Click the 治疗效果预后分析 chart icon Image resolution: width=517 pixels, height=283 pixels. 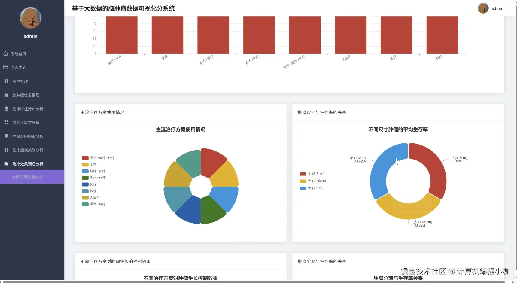pyautogui.click(x=6, y=163)
